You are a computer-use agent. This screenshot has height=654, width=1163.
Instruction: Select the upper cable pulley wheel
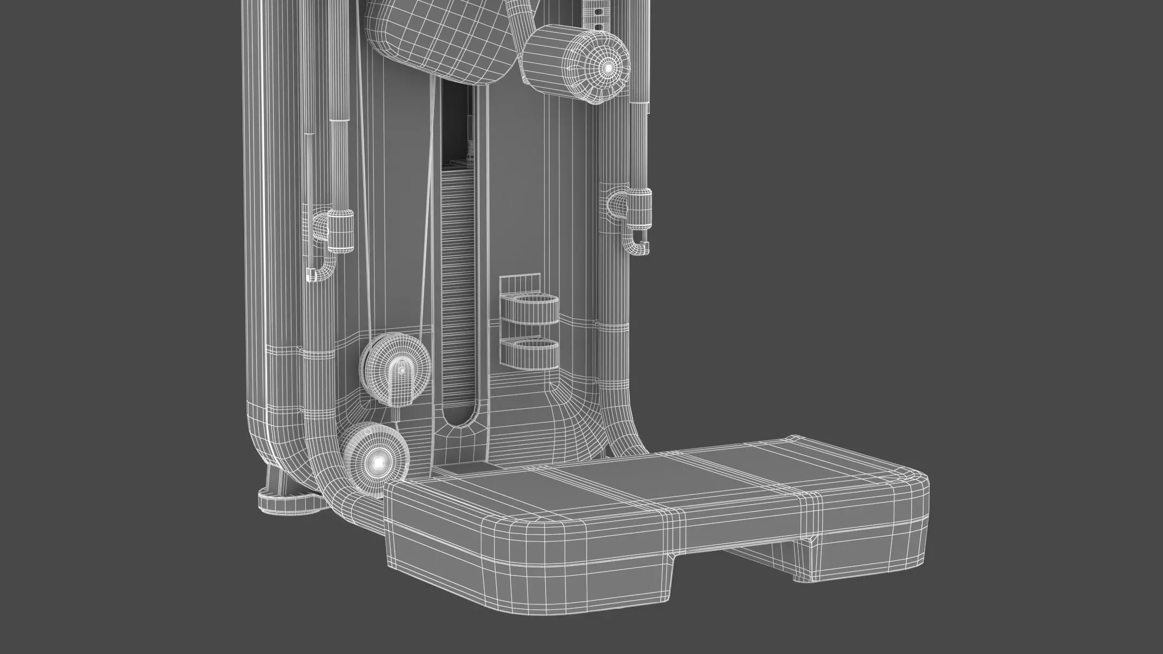(x=395, y=369)
